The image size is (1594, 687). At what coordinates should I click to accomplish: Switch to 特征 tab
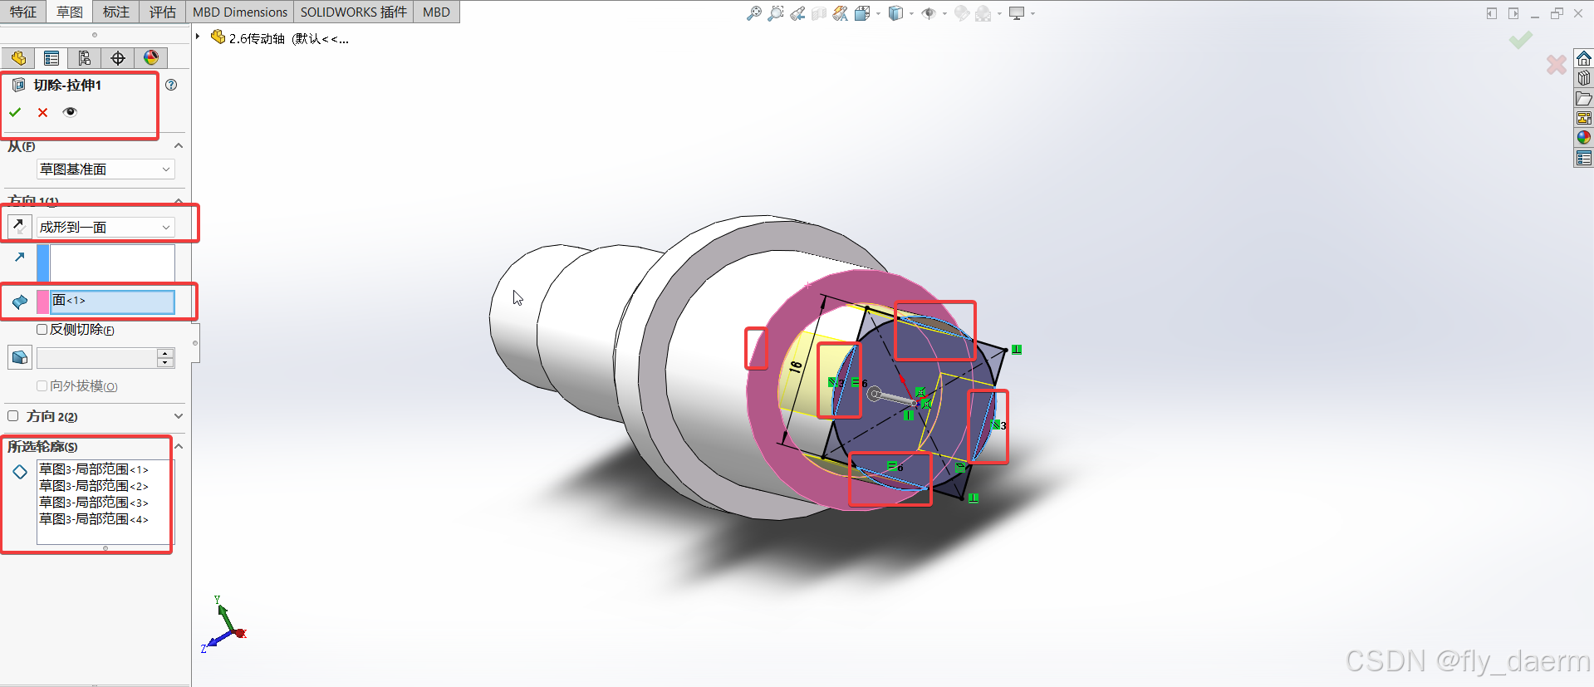pyautogui.click(x=23, y=12)
